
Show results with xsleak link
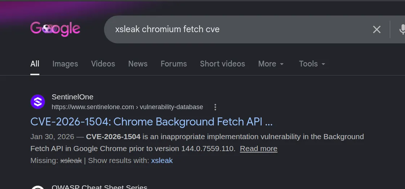point(162,160)
